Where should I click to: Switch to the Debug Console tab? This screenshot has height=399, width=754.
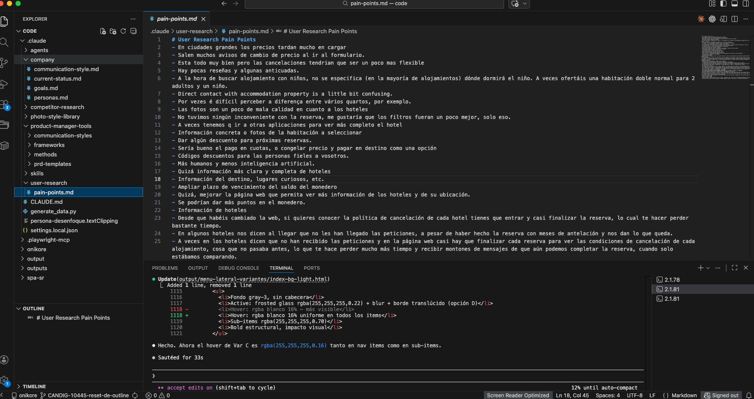(x=239, y=268)
